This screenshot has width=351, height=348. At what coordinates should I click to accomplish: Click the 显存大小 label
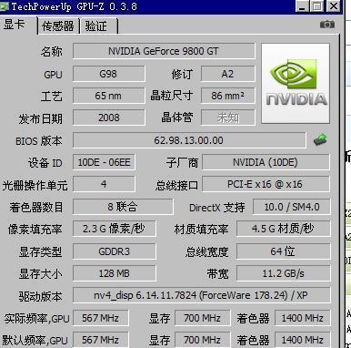40,274
